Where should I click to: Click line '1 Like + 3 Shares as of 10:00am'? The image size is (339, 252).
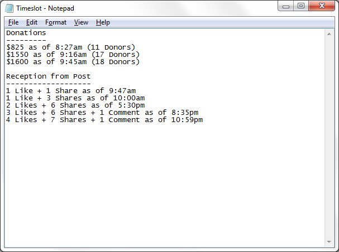[75, 98]
